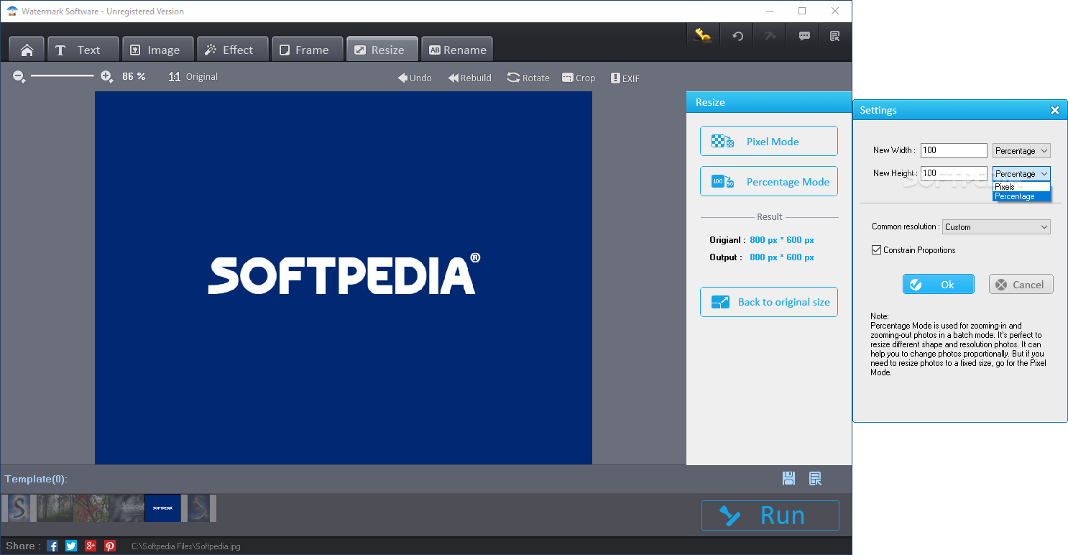This screenshot has height=555, width=1068.
Task: Switch to the Text tab
Action: 83,50
